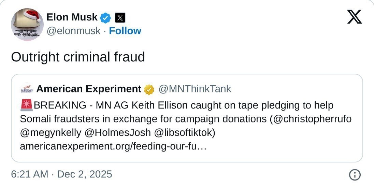The height and width of the screenshot is (187, 374).
Task: Click the X affiliate badge next to name
Action: click(120, 17)
